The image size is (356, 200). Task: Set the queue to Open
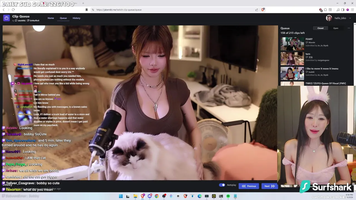[336, 28]
